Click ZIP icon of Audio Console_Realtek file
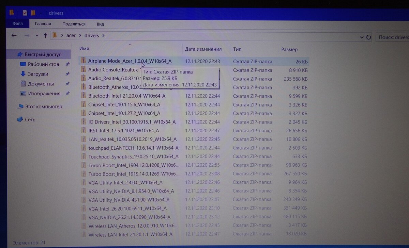The width and height of the screenshot is (409, 248). (x=83, y=69)
